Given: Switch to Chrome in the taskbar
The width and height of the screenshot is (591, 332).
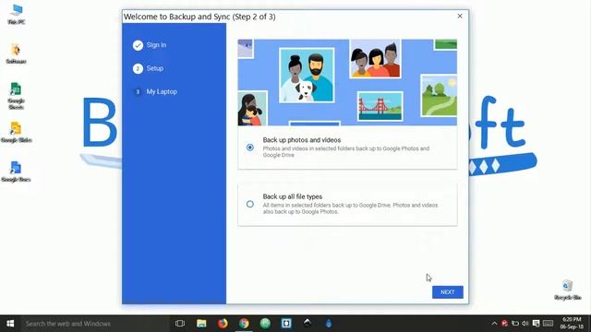Looking at the screenshot, I should [x=244, y=324].
